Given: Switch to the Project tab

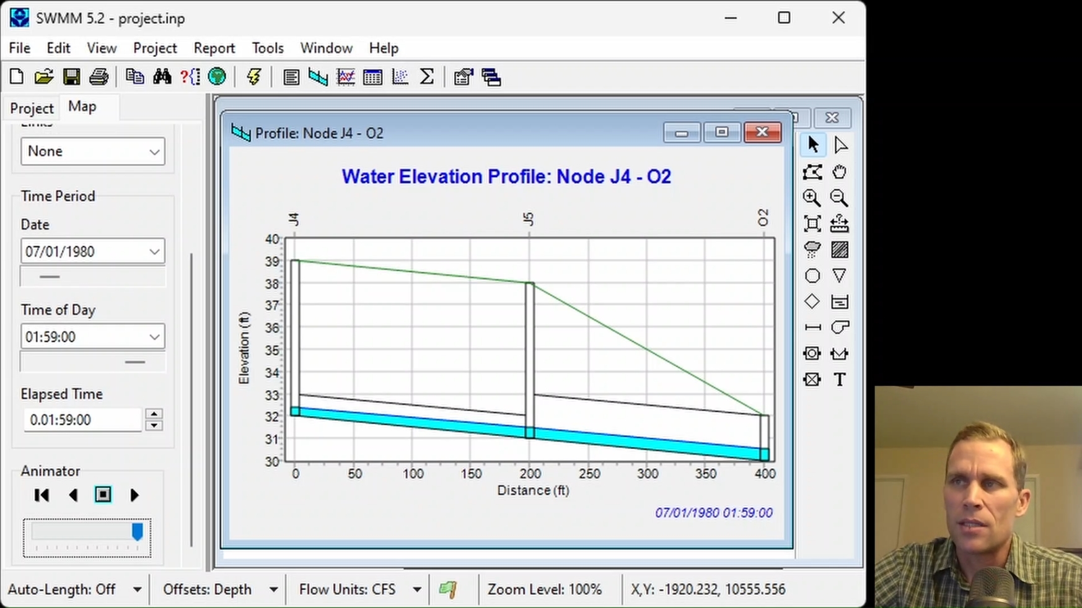Looking at the screenshot, I should click(32, 108).
